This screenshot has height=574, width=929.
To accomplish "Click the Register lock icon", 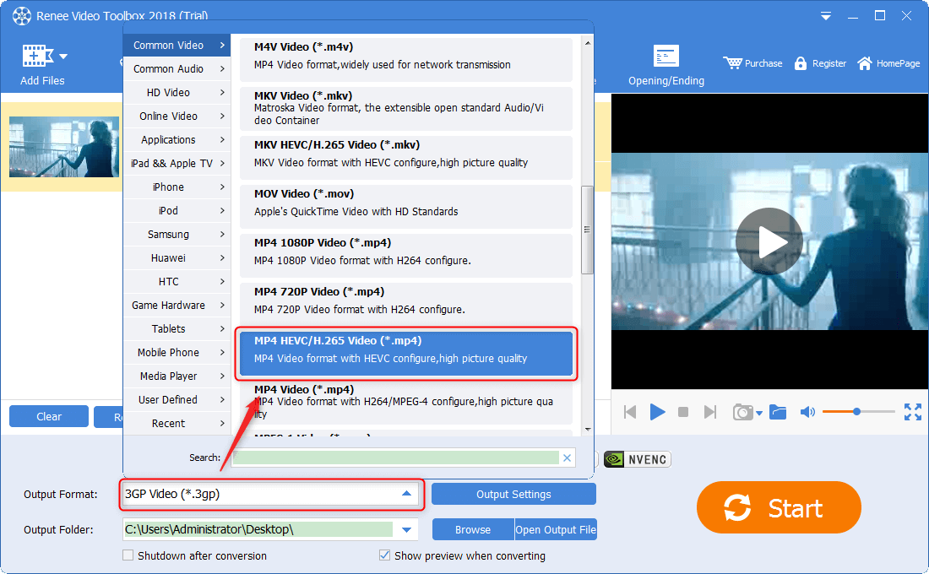I will [x=801, y=63].
